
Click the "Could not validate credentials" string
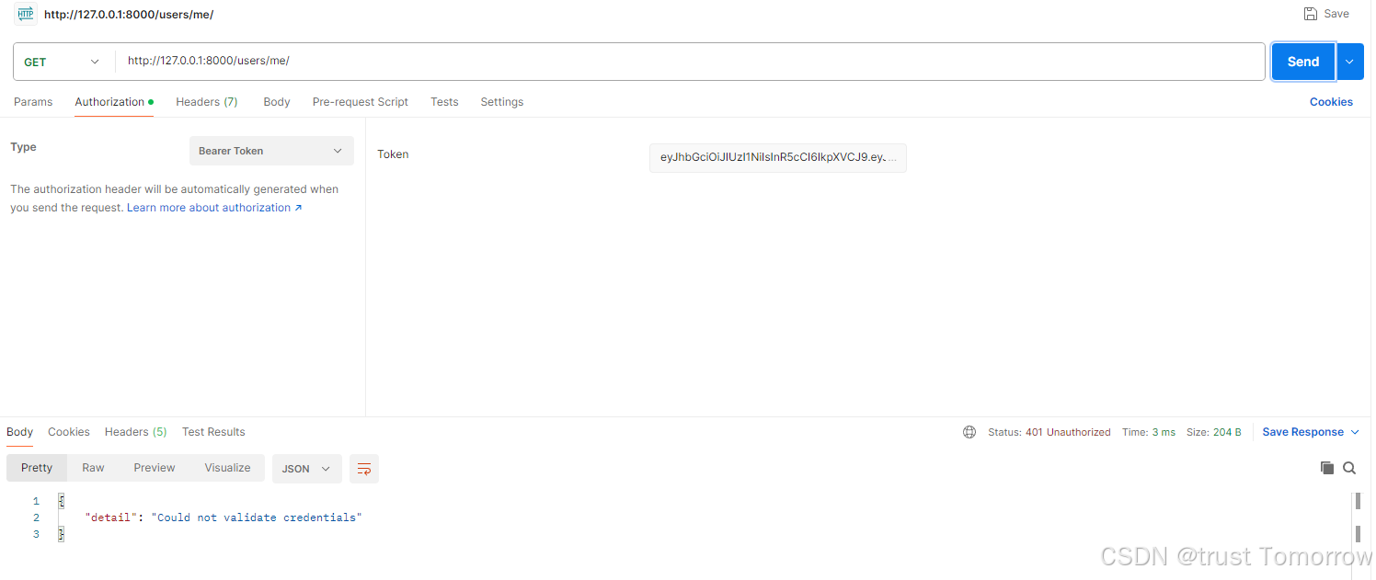coord(257,517)
